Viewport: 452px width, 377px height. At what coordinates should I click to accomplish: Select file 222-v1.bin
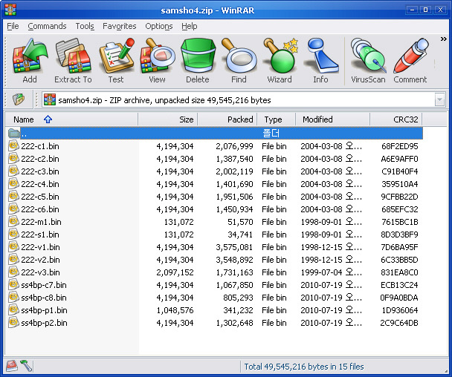[215, 247]
